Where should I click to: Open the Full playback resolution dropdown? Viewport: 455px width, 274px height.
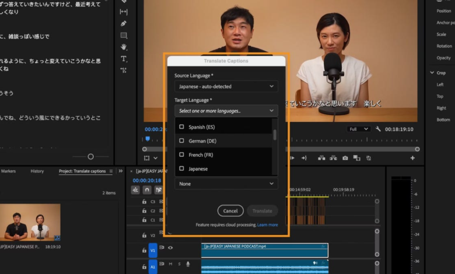pos(359,129)
